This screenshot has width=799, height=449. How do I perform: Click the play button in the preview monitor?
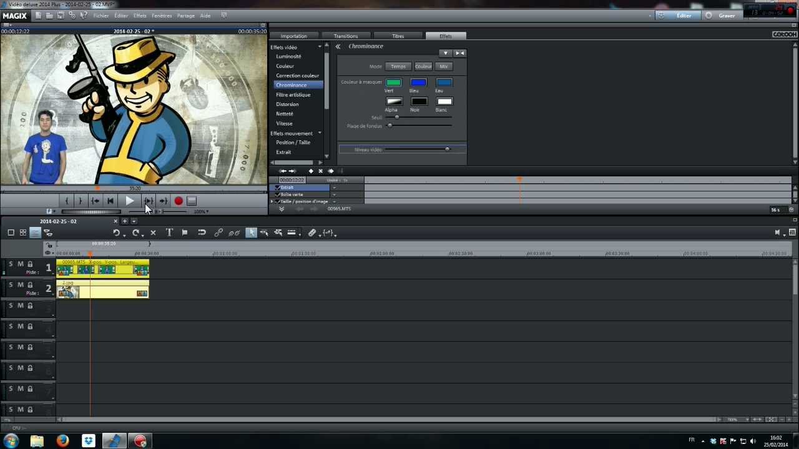[x=129, y=201]
